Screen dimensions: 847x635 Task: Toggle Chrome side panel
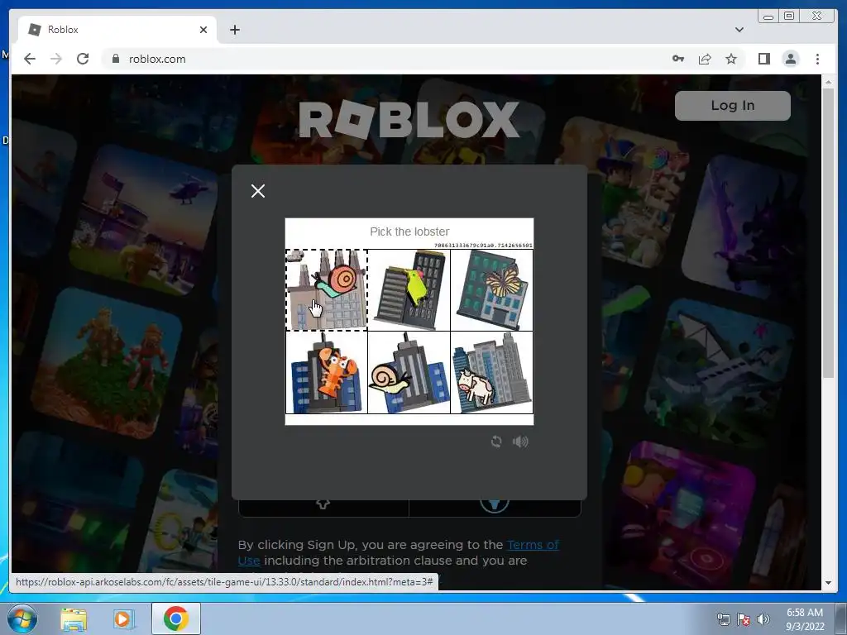tap(763, 59)
